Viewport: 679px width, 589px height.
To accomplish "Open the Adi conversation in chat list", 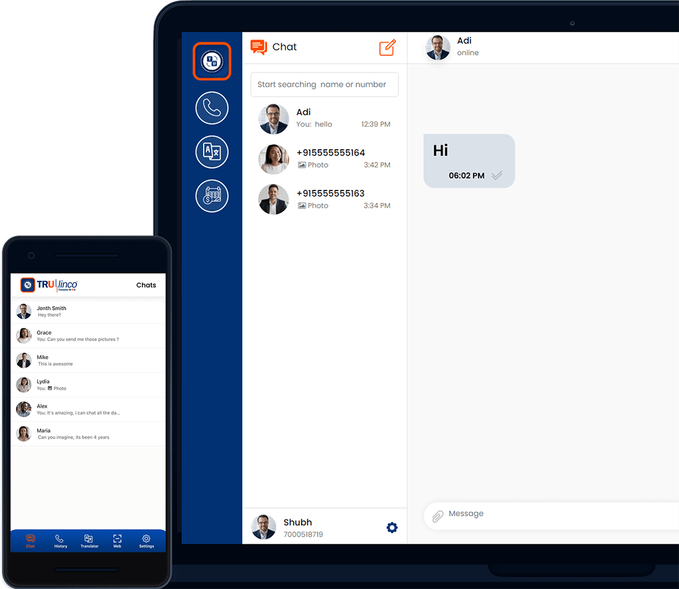I will coord(324,118).
